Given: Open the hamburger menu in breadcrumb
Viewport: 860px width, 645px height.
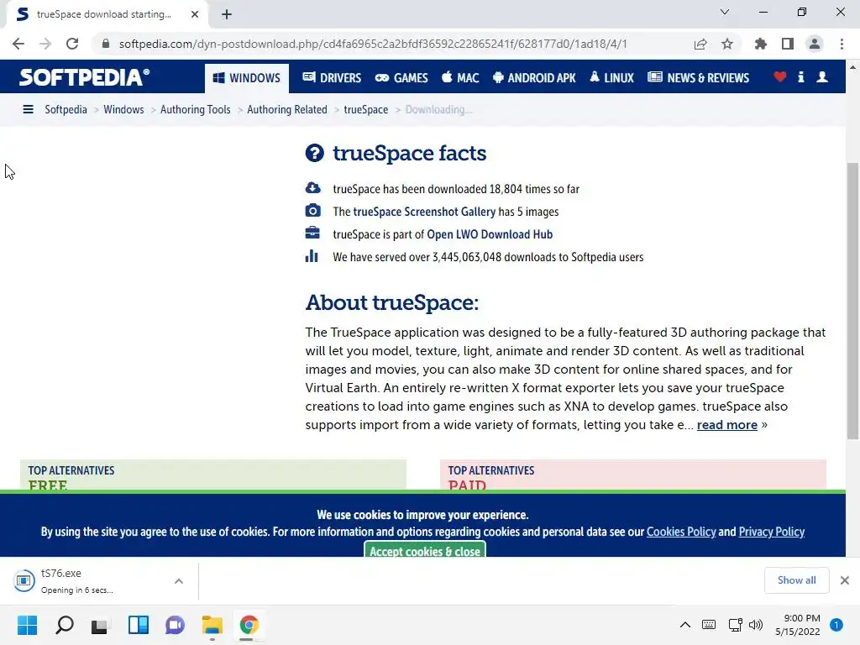Looking at the screenshot, I should coord(28,110).
